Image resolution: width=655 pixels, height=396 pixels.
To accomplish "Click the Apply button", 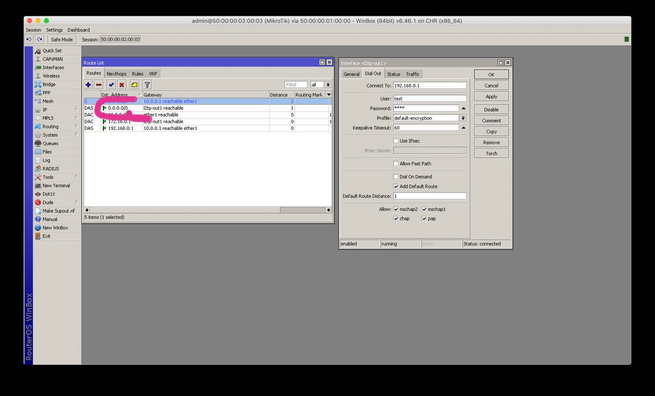I will (x=491, y=97).
